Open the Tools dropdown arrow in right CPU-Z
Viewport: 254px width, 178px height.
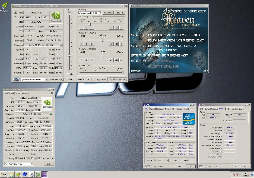[239, 166]
